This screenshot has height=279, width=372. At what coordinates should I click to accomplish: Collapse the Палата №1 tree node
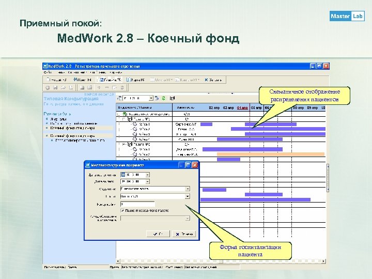(x=124, y=119)
